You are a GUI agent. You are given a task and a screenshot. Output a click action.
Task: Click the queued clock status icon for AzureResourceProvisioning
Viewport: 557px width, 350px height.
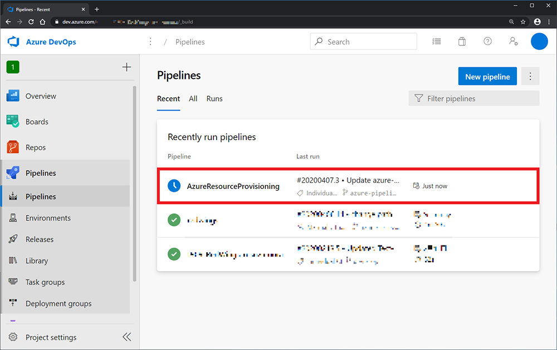pyautogui.click(x=174, y=186)
